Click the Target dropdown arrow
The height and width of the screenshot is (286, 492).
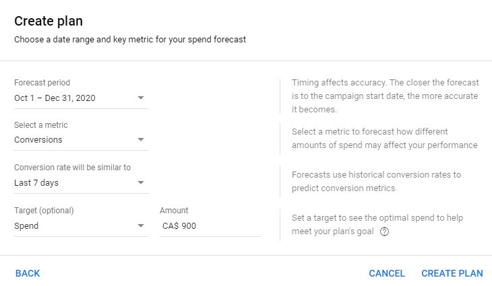[x=141, y=226]
